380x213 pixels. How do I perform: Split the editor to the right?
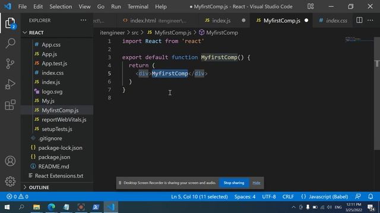pos(359,20)
